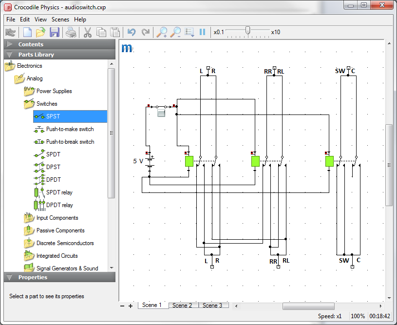This screenshot has height=325, width=397.
Task: Click the Undo arrow icon
Action: click(131, 33)
